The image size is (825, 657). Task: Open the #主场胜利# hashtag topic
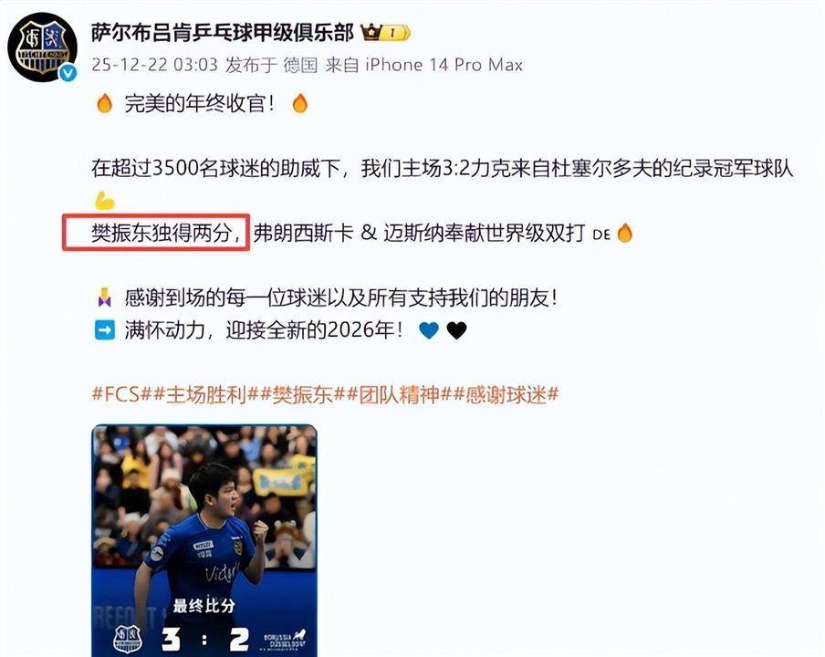coord(205,394)
